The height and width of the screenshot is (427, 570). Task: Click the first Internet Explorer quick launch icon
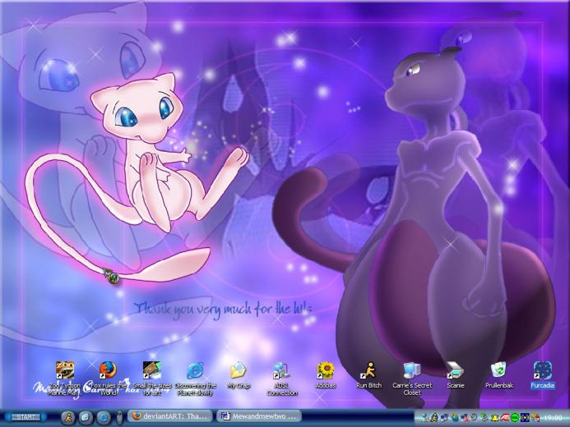click(x=86, y=418)
